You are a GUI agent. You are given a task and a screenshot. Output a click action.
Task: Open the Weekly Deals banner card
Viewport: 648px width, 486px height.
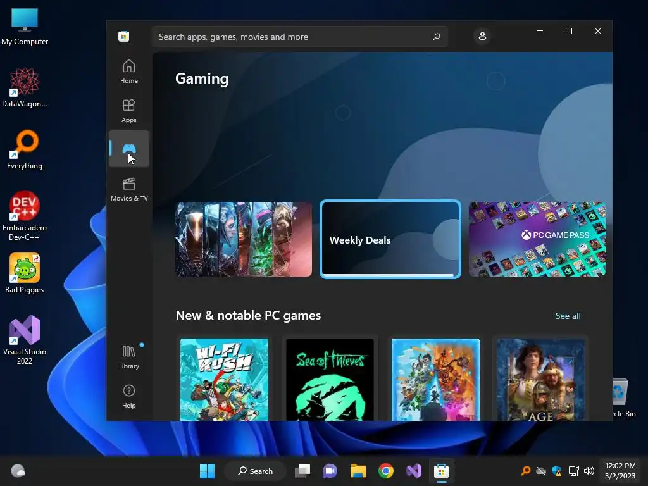point(390,239)
